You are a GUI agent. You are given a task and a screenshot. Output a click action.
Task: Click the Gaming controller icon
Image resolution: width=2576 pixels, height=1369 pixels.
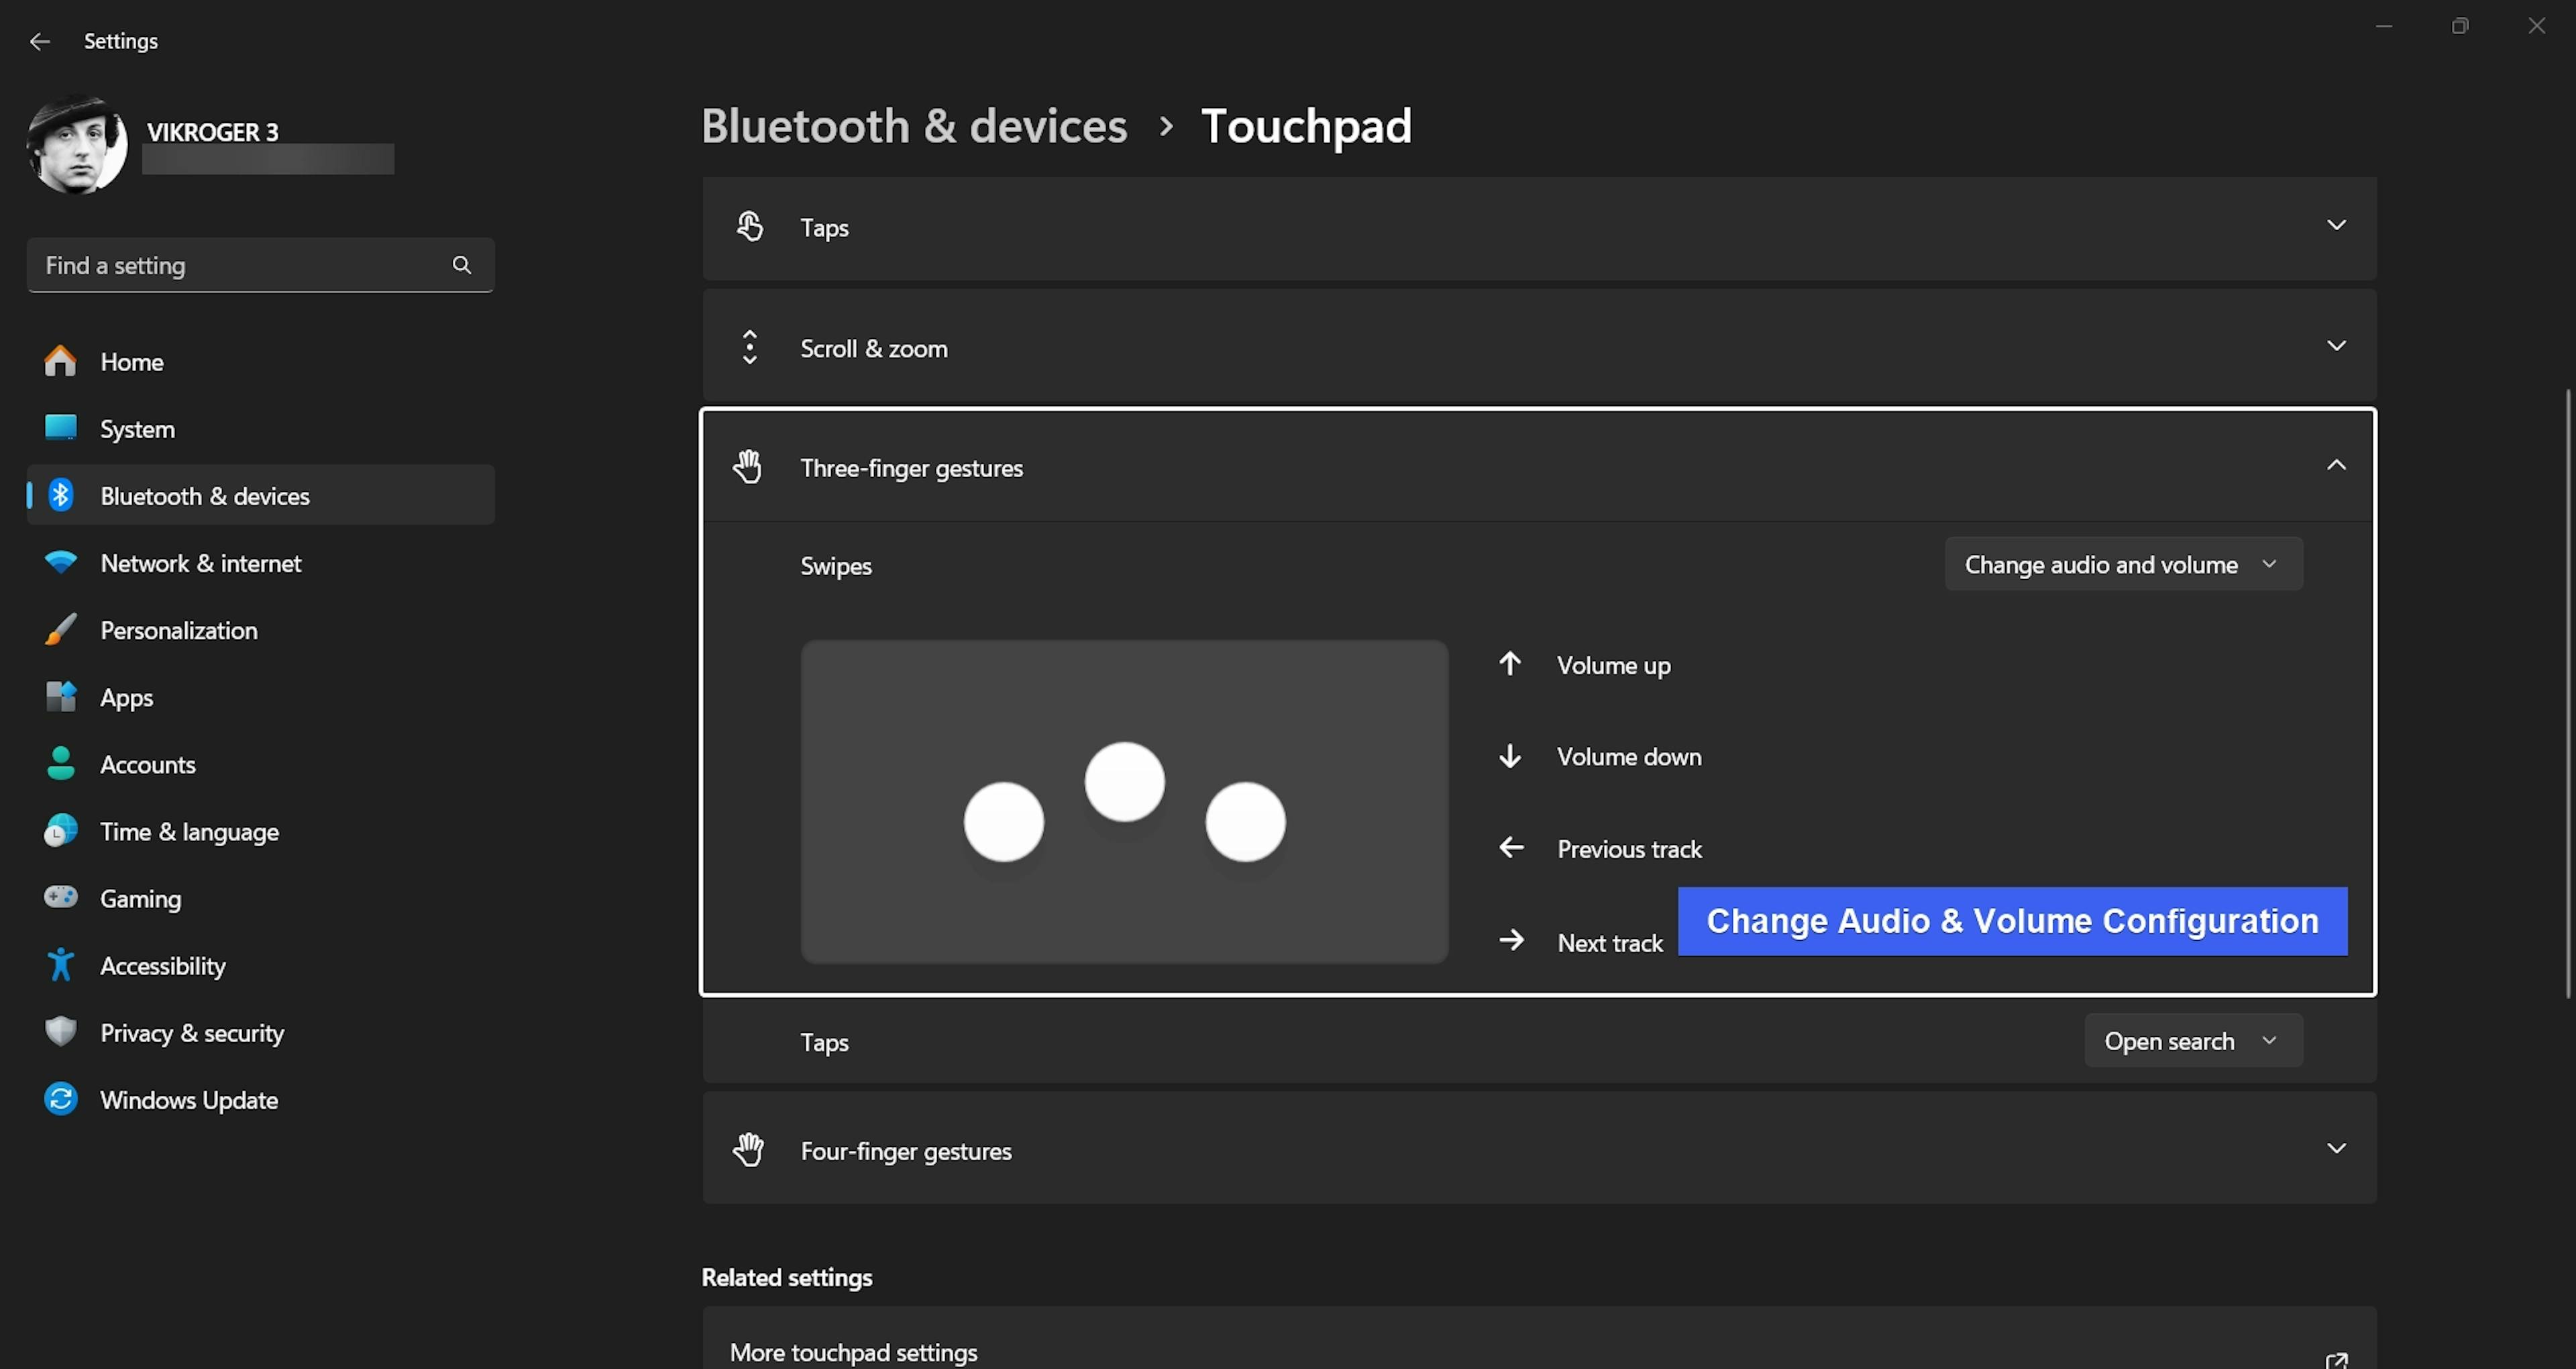click(x=60, y=897)
